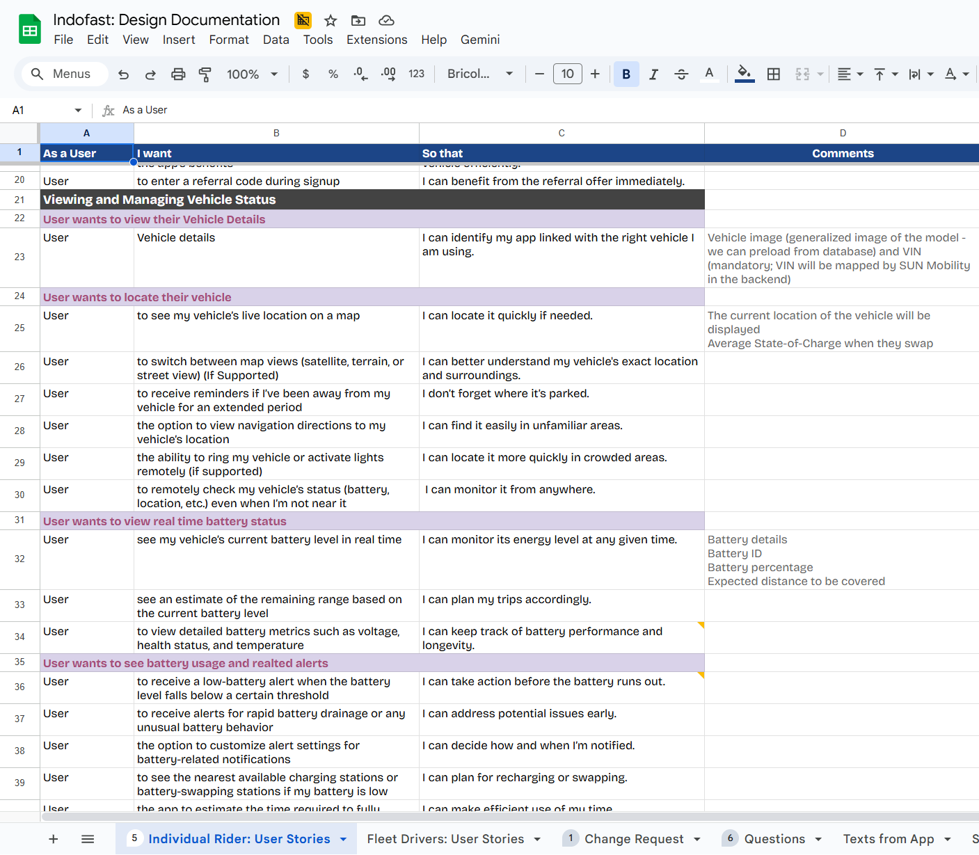The height and width of the screenshot is (855, 979).
Task: Format as currency with dollar icon
Action: 305,74
